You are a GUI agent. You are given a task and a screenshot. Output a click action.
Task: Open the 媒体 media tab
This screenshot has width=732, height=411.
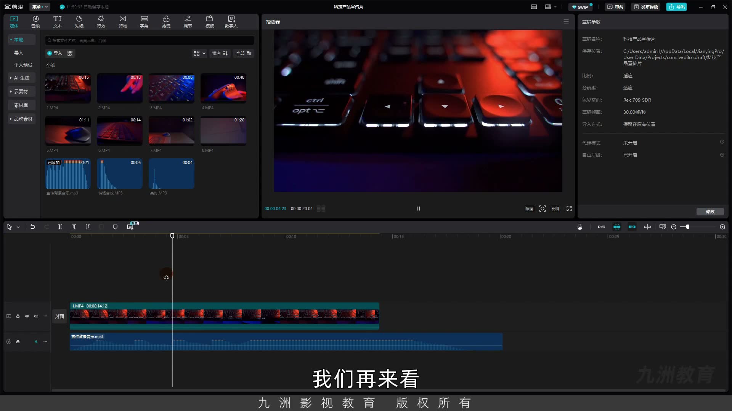[x=14, y=22]
